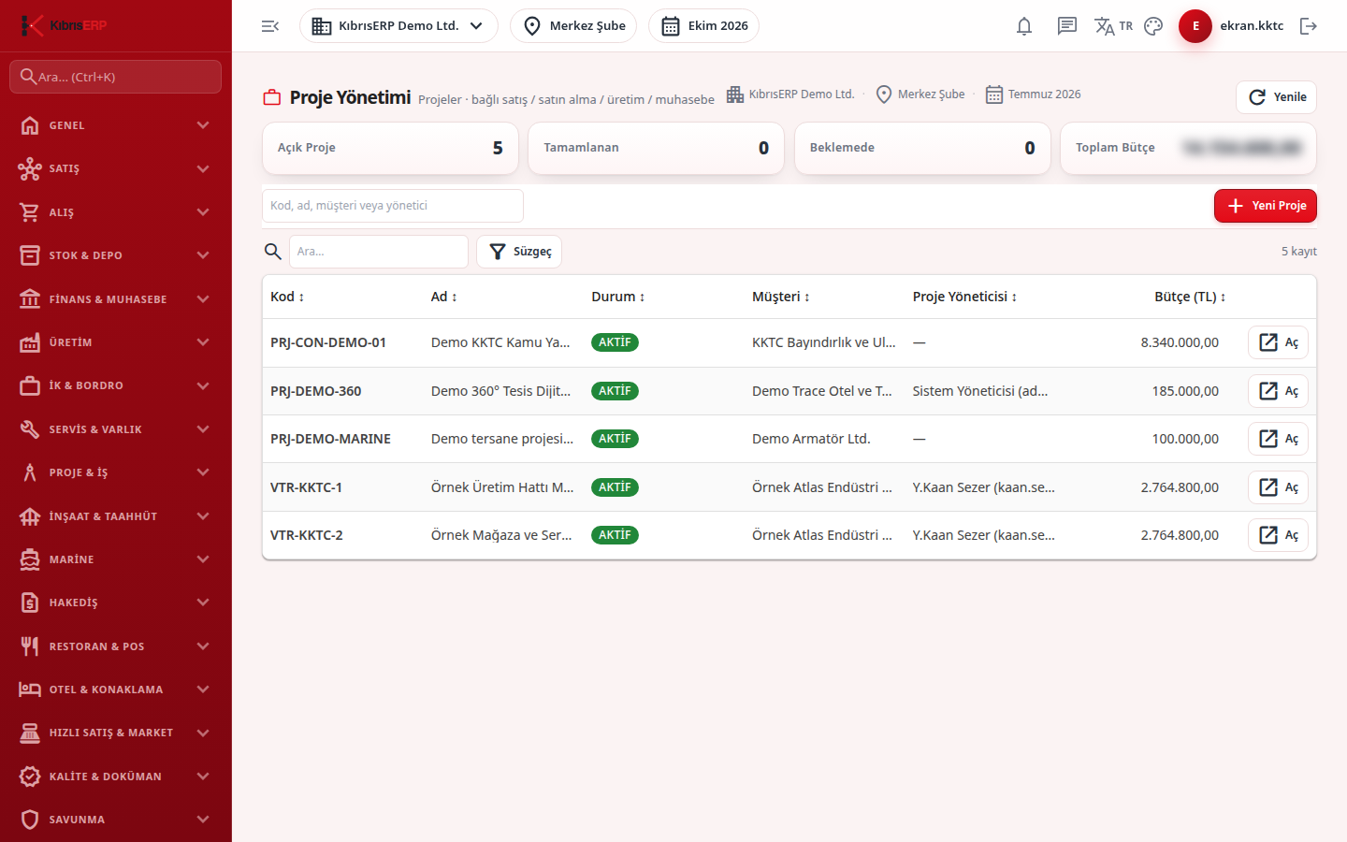Sort table by the Durum column
This screenshot has width=1347, height=842.
point(618,297)
